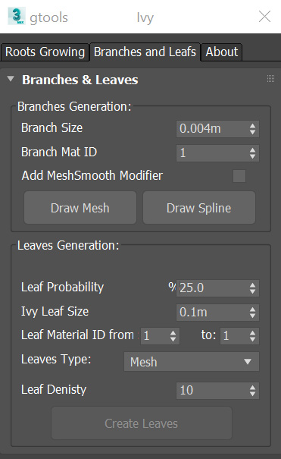Select the Branches and Leafs tab
The image size is (281, 459).
pyautogui.click(x=145, y=52)
